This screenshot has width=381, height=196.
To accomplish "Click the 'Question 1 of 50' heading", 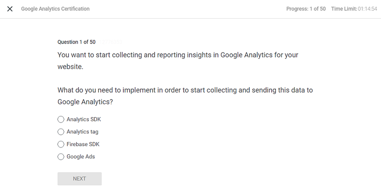I will pyautogui.click(x=77, y=42).
